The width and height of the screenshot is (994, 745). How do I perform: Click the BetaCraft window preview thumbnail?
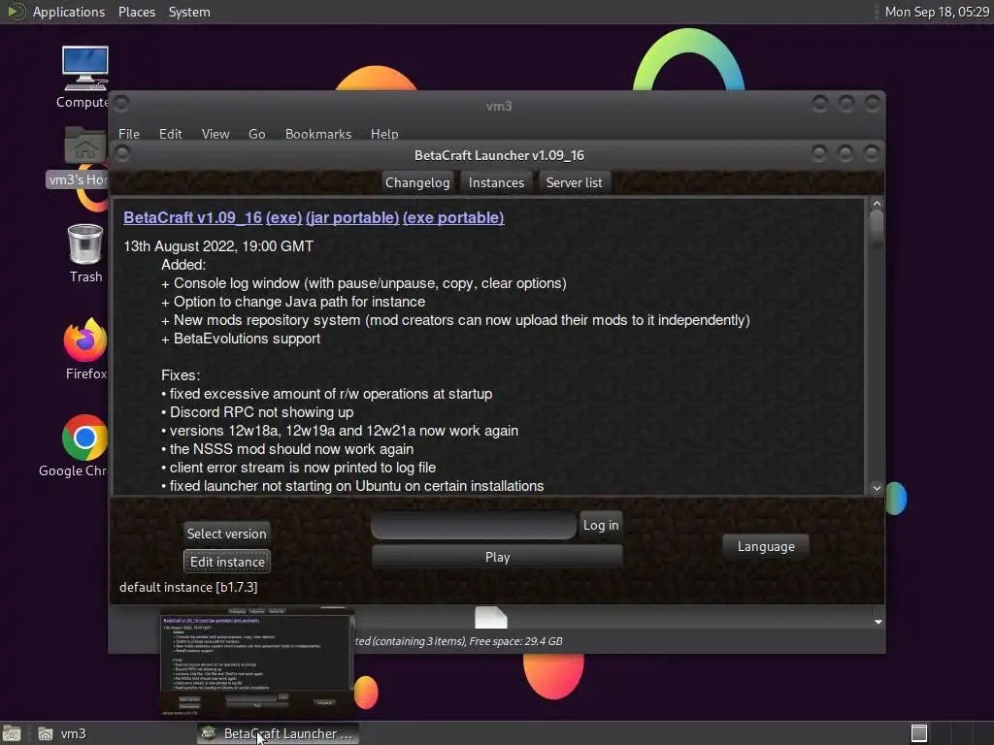pos(256,663)
